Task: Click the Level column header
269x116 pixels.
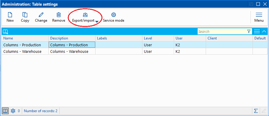Action: 158,38
